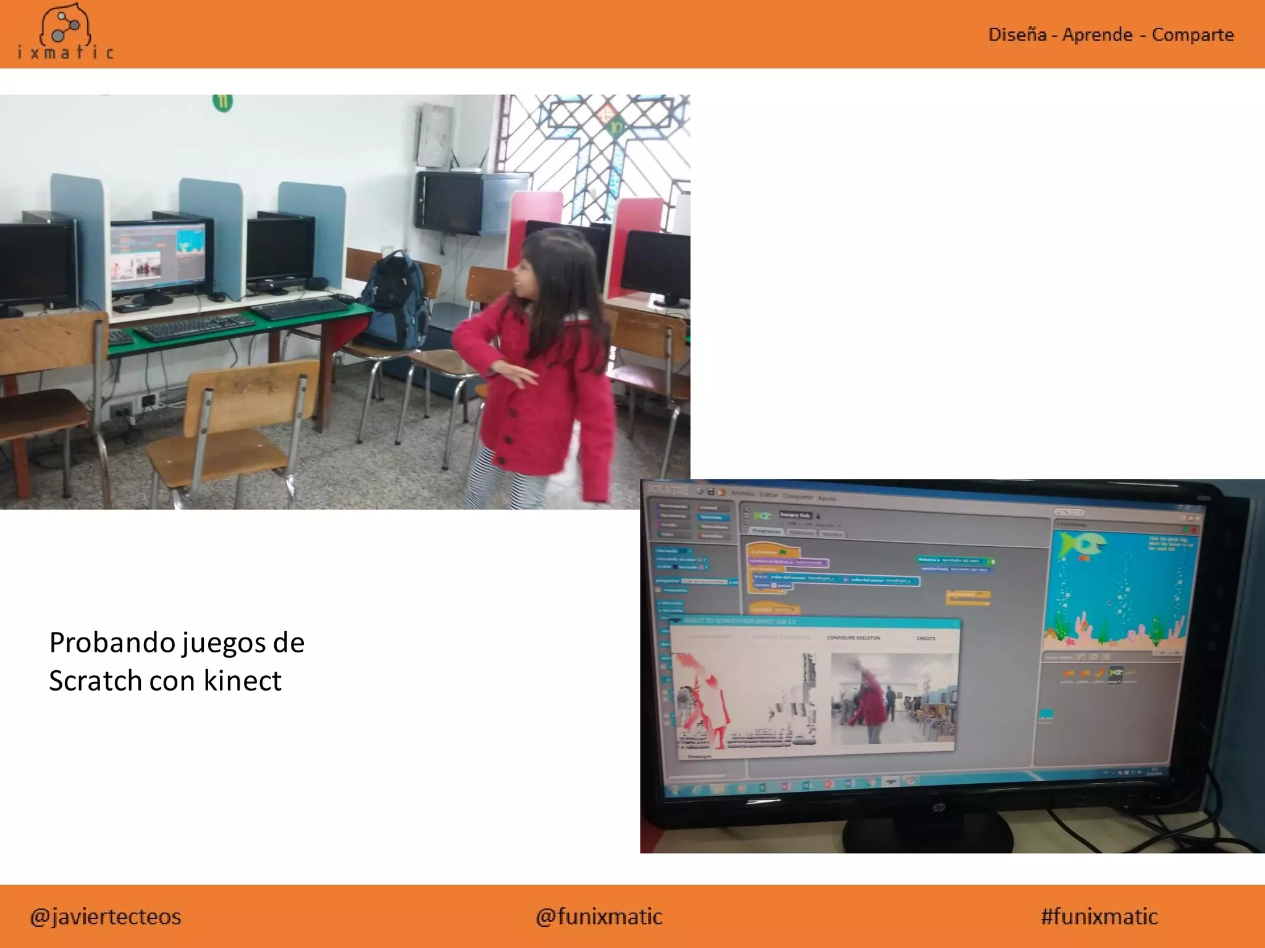This screenshot has width=1265, height=948.
Task: Open the Ayuda menu in Scratch
Action: pyautogui.click(x=827, y=499)
